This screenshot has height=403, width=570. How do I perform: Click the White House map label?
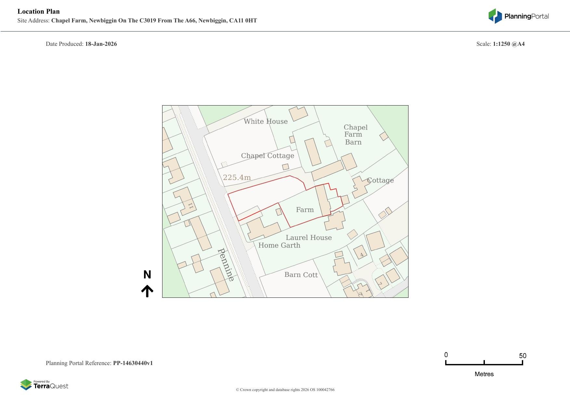pyautogui.click(x=266, y=121)
